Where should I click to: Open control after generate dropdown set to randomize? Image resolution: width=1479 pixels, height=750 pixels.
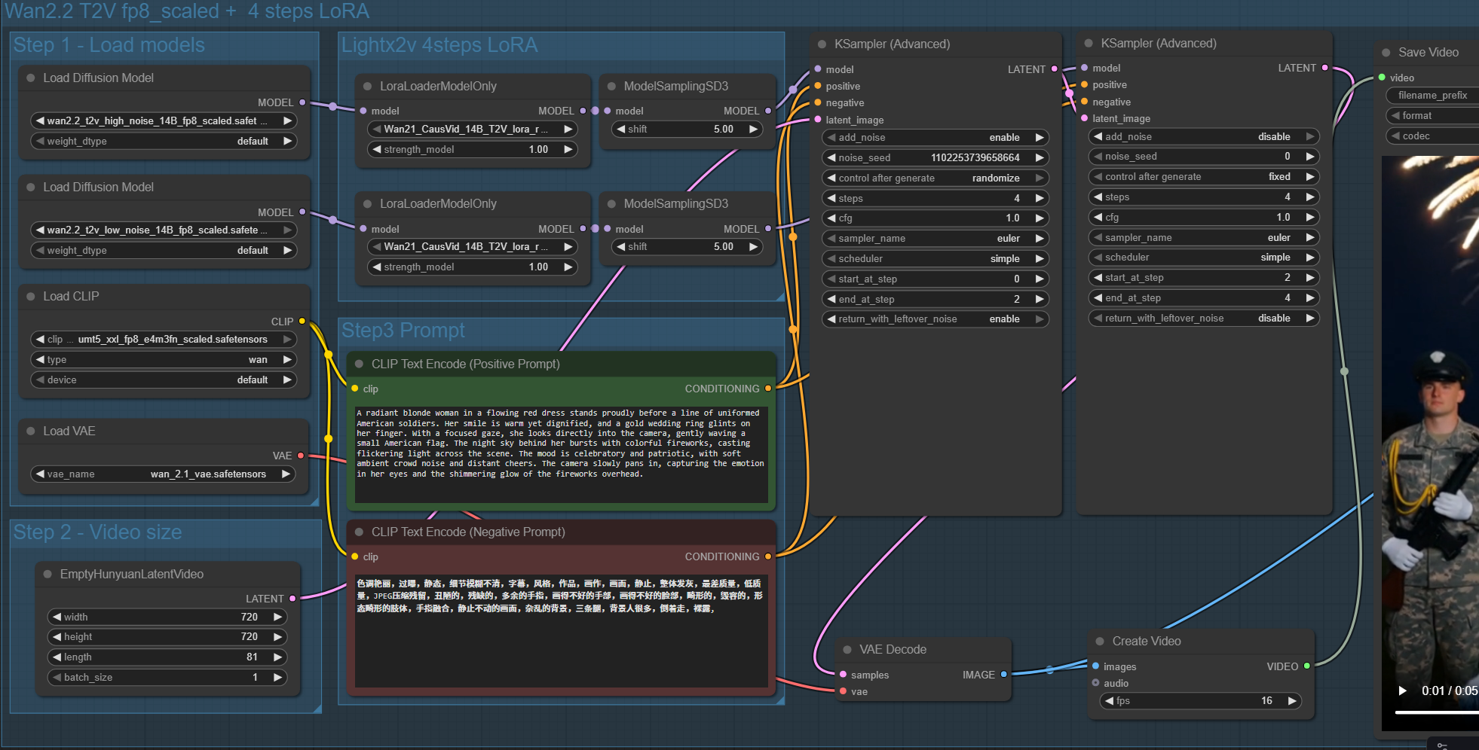coord(935,178)
